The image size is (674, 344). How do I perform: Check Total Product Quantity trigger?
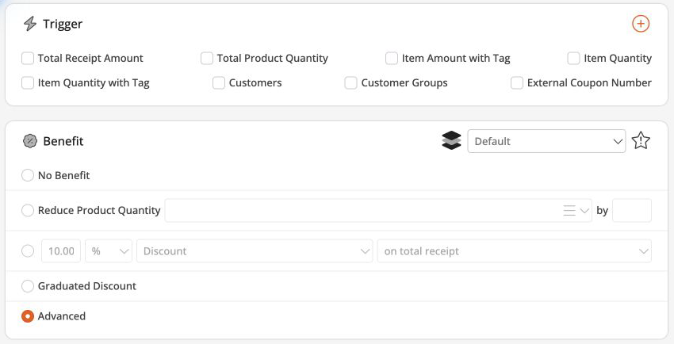pos(207,59)
